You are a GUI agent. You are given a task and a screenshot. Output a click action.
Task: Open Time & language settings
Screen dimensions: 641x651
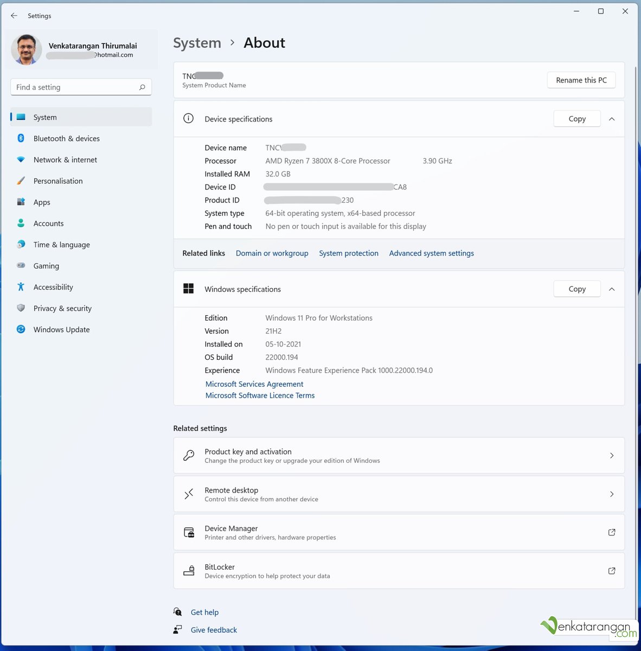(x=81, y=244)
